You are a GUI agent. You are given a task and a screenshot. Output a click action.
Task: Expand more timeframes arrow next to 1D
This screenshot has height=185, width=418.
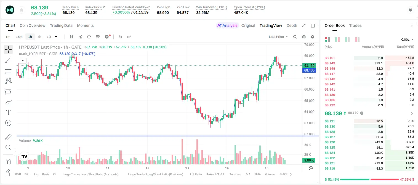point(56,37)
